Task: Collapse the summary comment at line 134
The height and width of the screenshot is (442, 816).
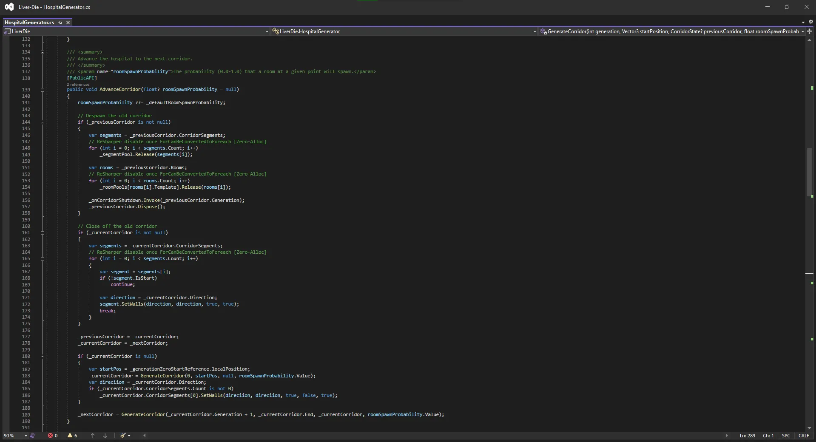Action: (42, 52)
